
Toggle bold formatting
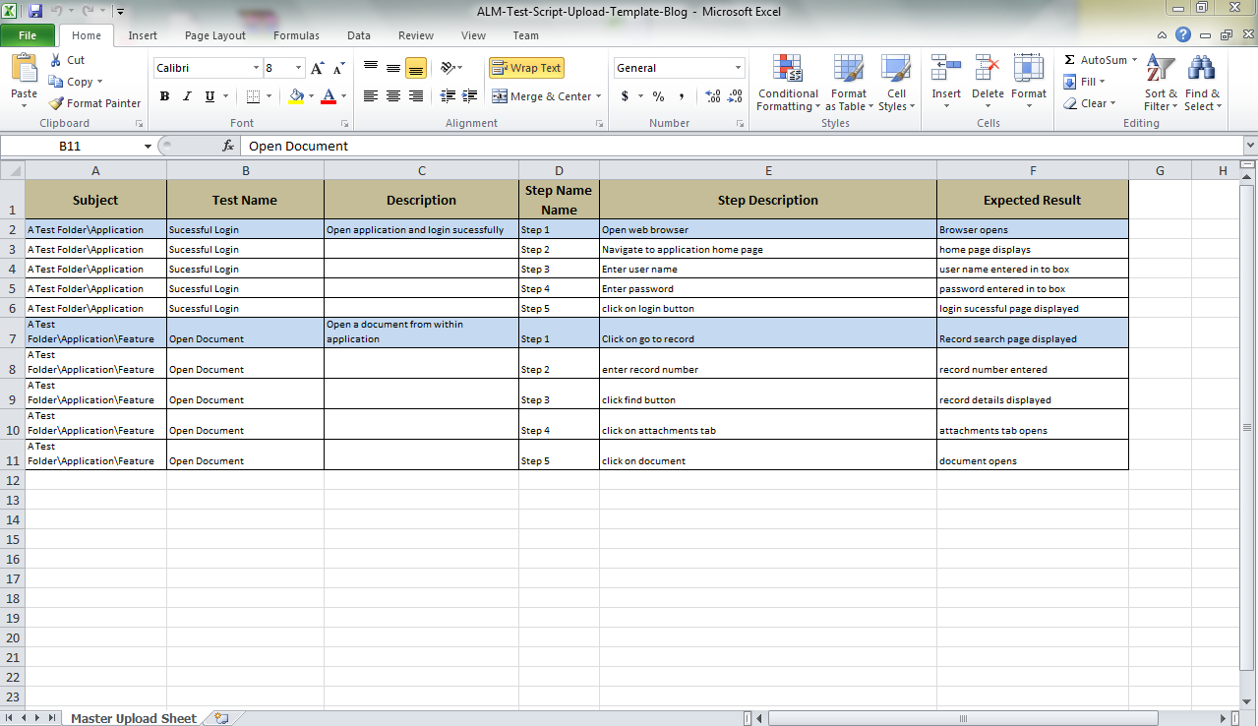tap(164, 96)
